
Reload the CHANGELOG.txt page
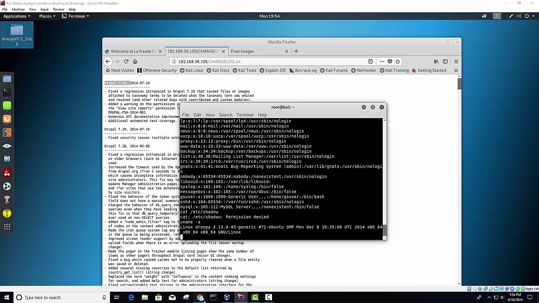click(126, 61)
